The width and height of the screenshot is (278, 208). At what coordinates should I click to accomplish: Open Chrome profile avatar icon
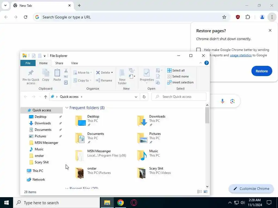click(262, 17)
